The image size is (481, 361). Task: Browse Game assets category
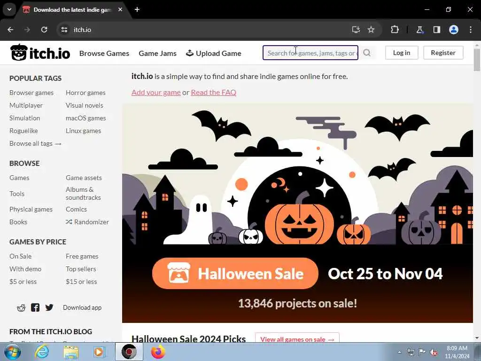coord(84,178)
